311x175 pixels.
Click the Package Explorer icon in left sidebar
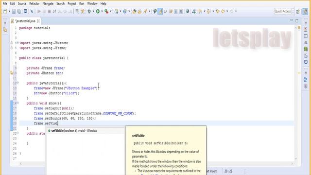[x=5, y=30]
